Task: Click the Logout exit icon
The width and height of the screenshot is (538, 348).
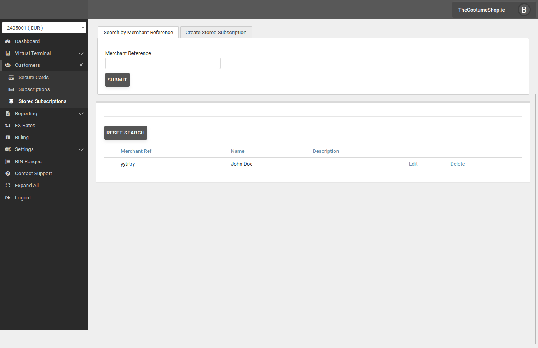Action: [x=8, y=198]
